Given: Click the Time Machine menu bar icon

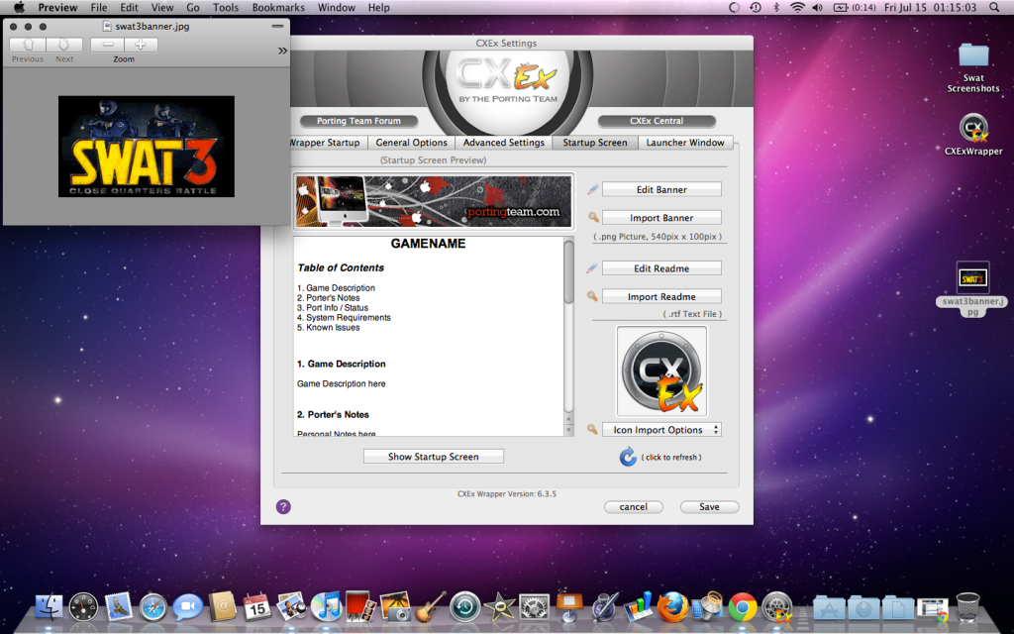Looking at the screenshot, I should point(756,8).
